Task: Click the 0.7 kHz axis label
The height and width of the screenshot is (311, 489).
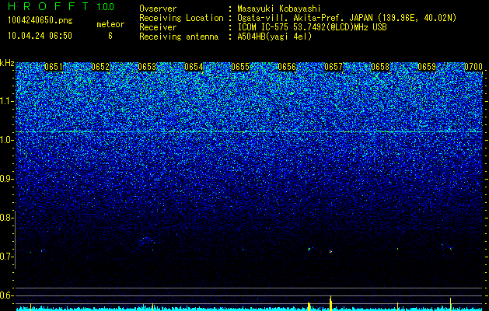Action: [x=5, y=257]
